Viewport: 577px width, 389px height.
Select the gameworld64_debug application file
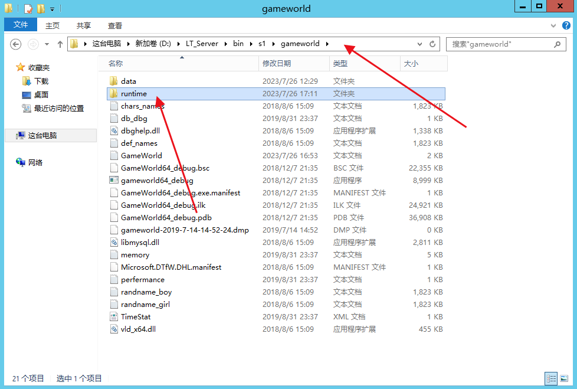tap(157, 181)
